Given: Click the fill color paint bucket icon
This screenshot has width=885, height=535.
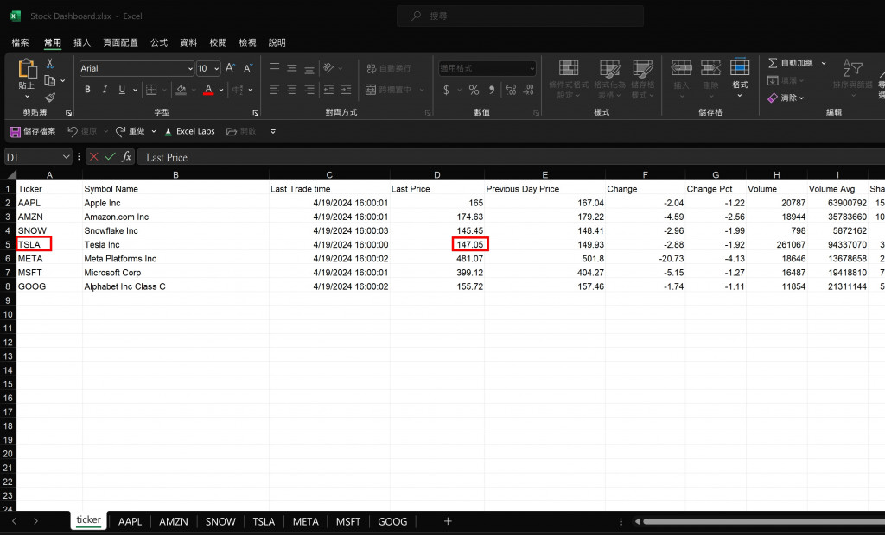Looking at the screenshot, I should (x=181, y=90).
